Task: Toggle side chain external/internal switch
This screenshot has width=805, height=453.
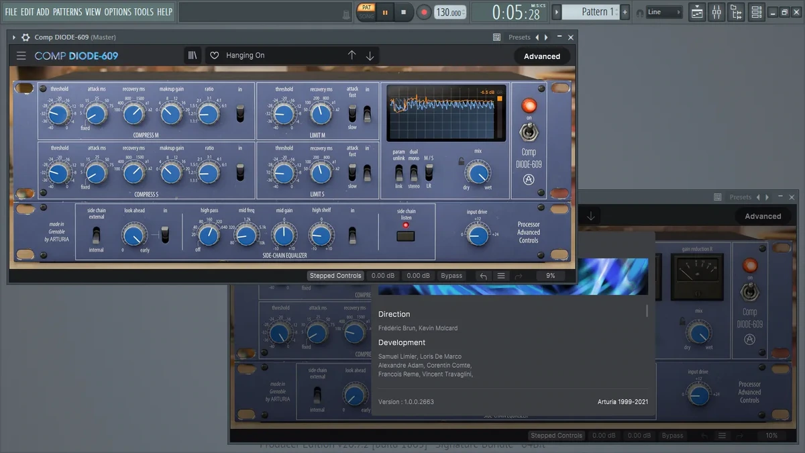Action: point(96,235)
